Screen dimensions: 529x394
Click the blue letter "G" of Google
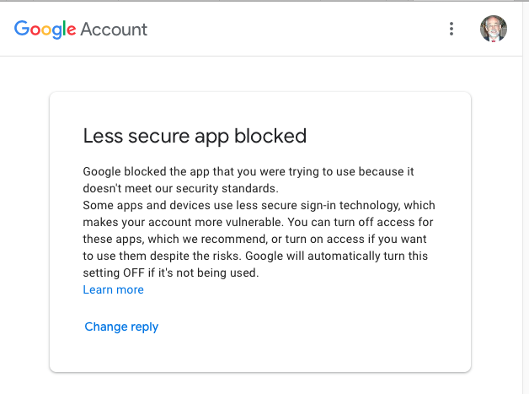[x=21, y=29]
